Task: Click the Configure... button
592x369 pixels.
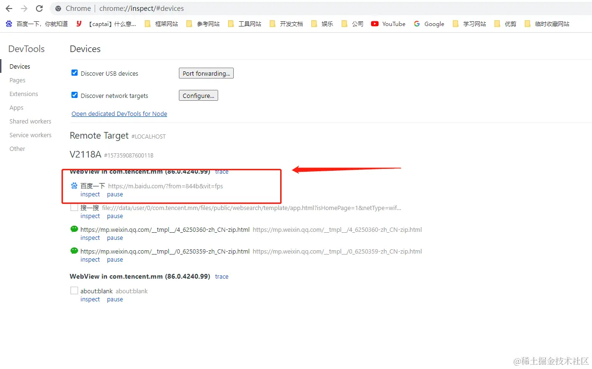Action: [198, 96]
